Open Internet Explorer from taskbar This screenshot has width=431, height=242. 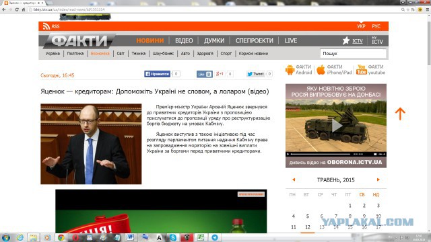pos(20,237)
